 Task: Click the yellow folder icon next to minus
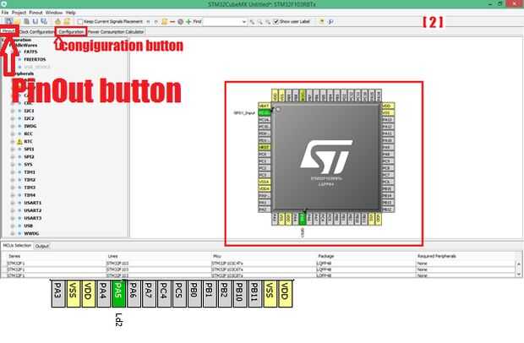point(165,21)
